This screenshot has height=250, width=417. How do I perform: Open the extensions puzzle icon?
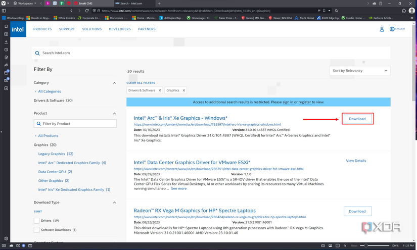(404, 11)
